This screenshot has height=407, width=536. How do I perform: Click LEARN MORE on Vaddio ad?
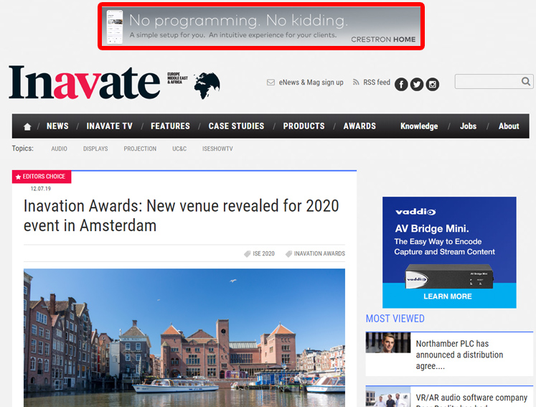point(448,296)
